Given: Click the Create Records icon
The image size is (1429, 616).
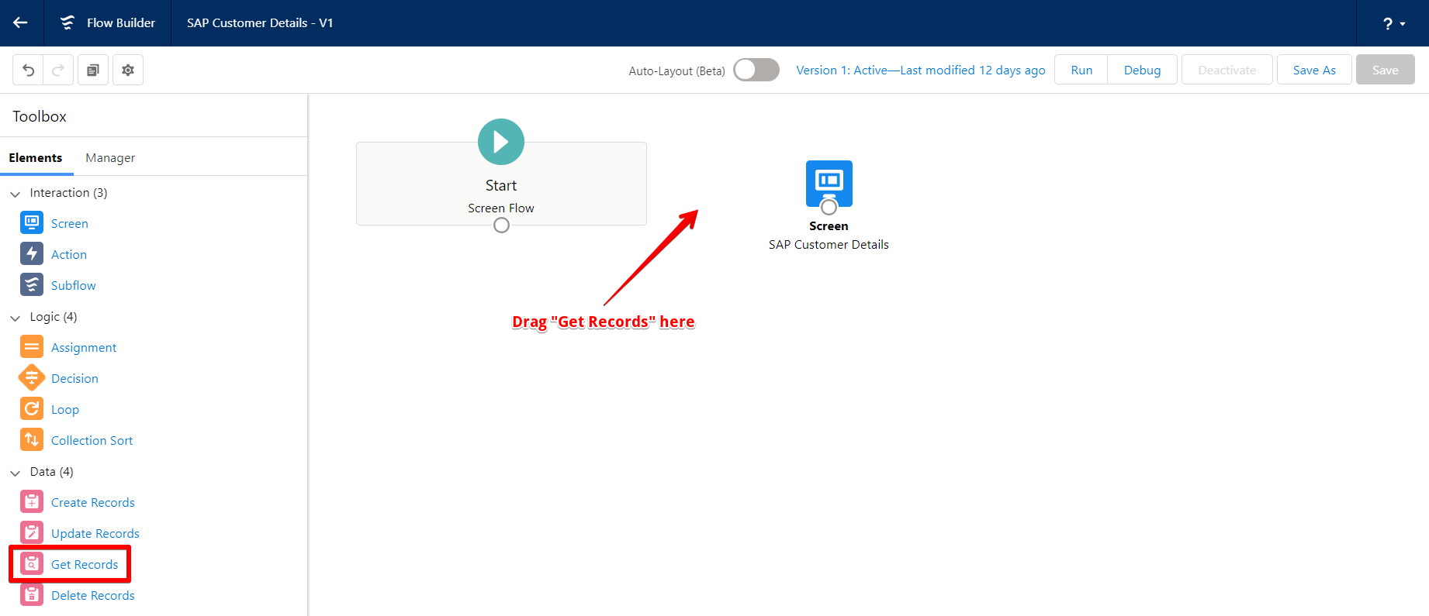Looking at the screenshot, I should coord(32,501).
